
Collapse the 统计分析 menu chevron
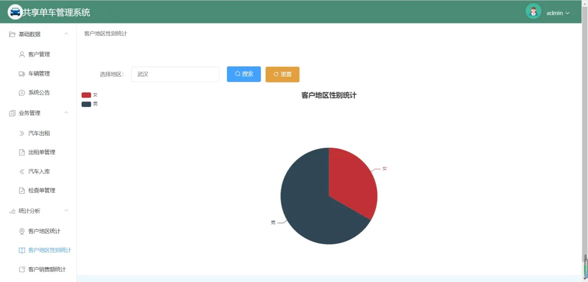point(66,211)
